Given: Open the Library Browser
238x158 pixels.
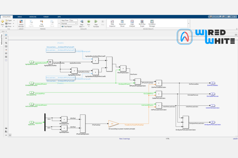Looking at the screenshot, I should [x=21, y=23].
